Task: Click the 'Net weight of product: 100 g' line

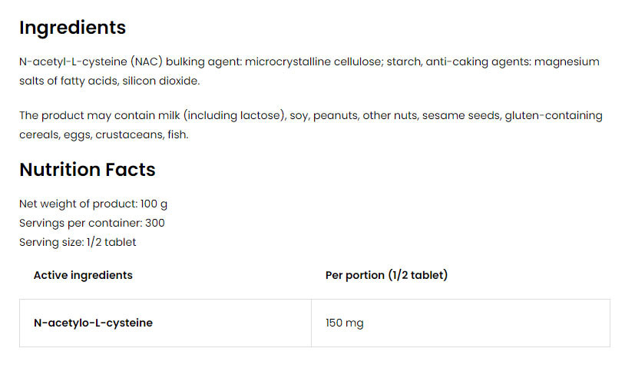Action: pyautogui.click(x=93, y=204)
